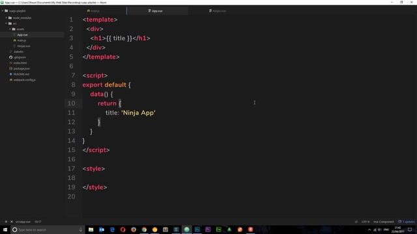Click line number 10 in gutter

[x=71, y=103]
